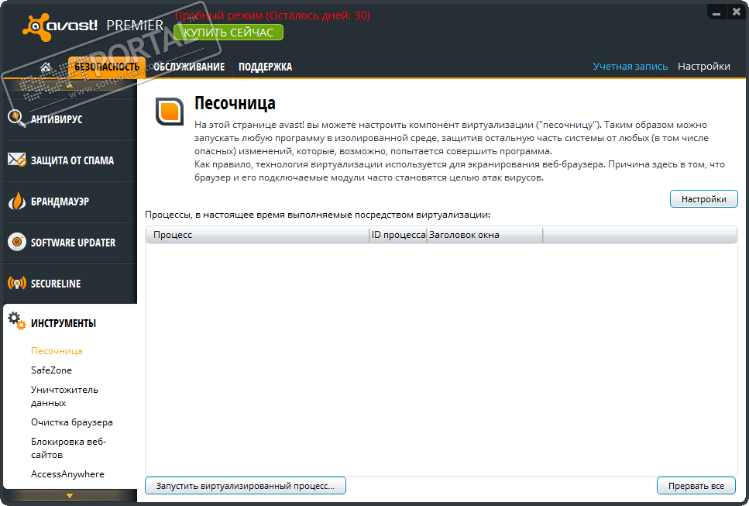Open the Безопасность tab
This screenshot has height=506, width=749.
[x=107, y=67]
